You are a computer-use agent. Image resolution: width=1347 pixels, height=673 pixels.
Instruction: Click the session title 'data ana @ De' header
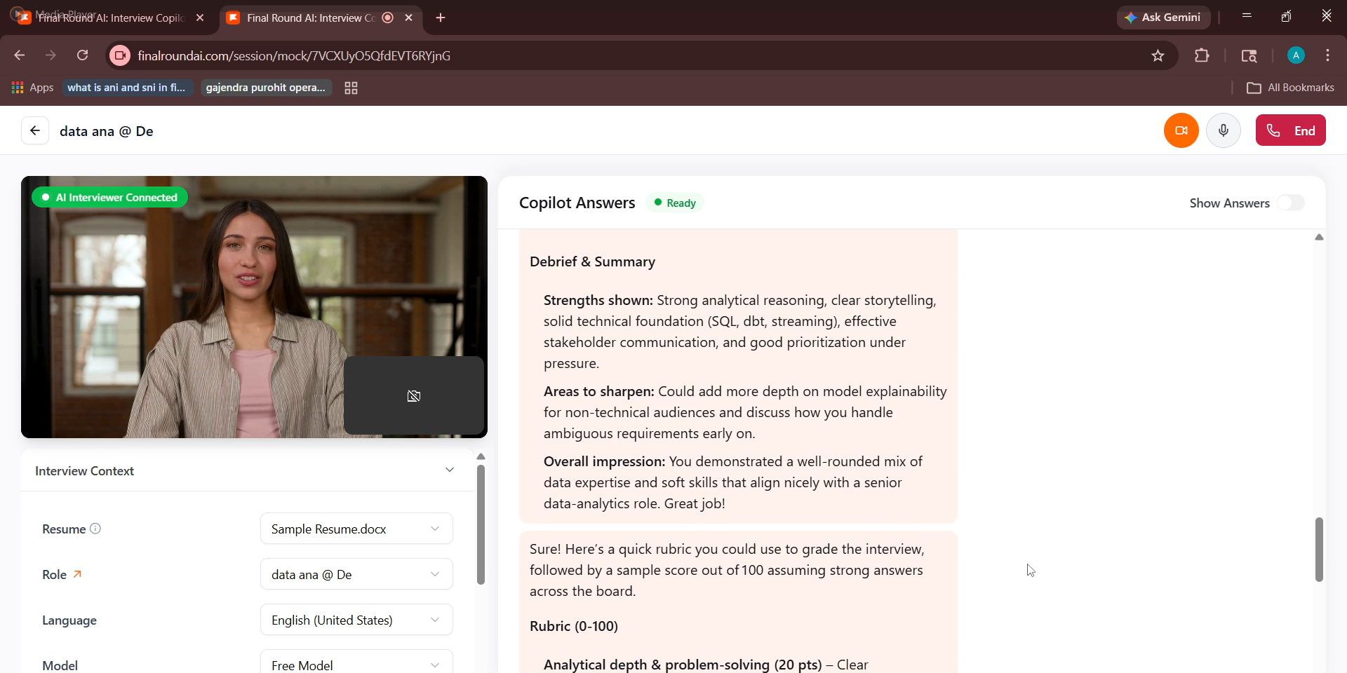[x=107, y=131]
